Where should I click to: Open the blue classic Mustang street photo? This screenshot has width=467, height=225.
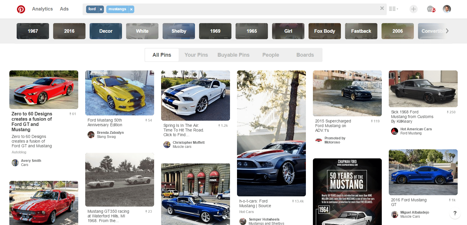pyautogui.click(x=196, y=194)
